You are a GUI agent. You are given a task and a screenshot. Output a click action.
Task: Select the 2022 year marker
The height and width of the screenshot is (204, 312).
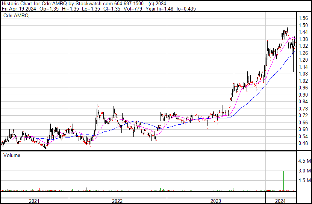[117, 201]
